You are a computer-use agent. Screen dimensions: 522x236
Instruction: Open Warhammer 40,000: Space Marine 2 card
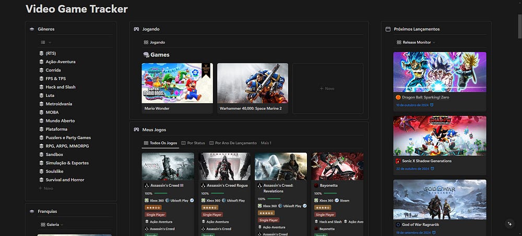coord(253,89)
